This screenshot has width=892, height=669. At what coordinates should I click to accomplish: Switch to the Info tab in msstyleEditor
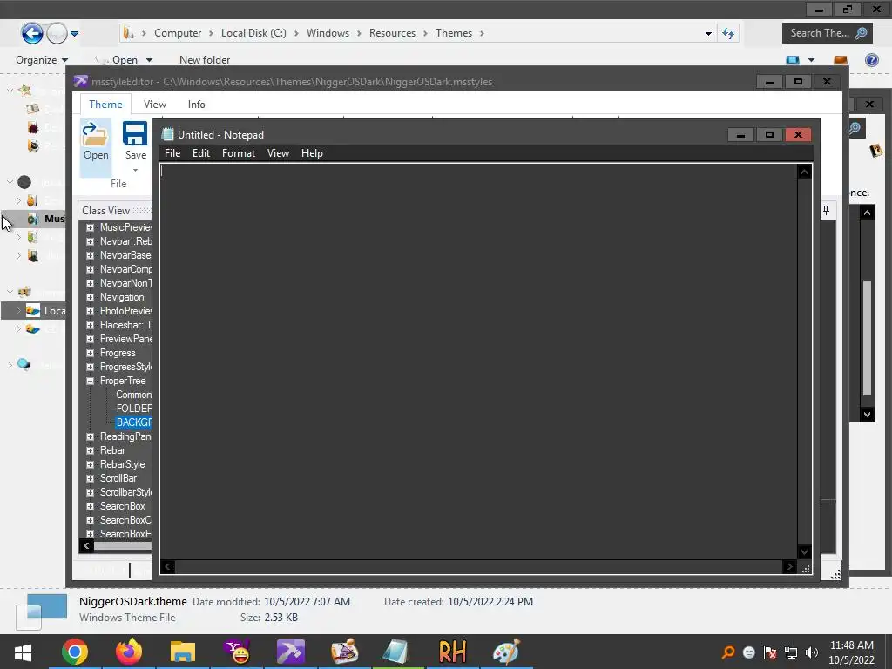[196, 105]
